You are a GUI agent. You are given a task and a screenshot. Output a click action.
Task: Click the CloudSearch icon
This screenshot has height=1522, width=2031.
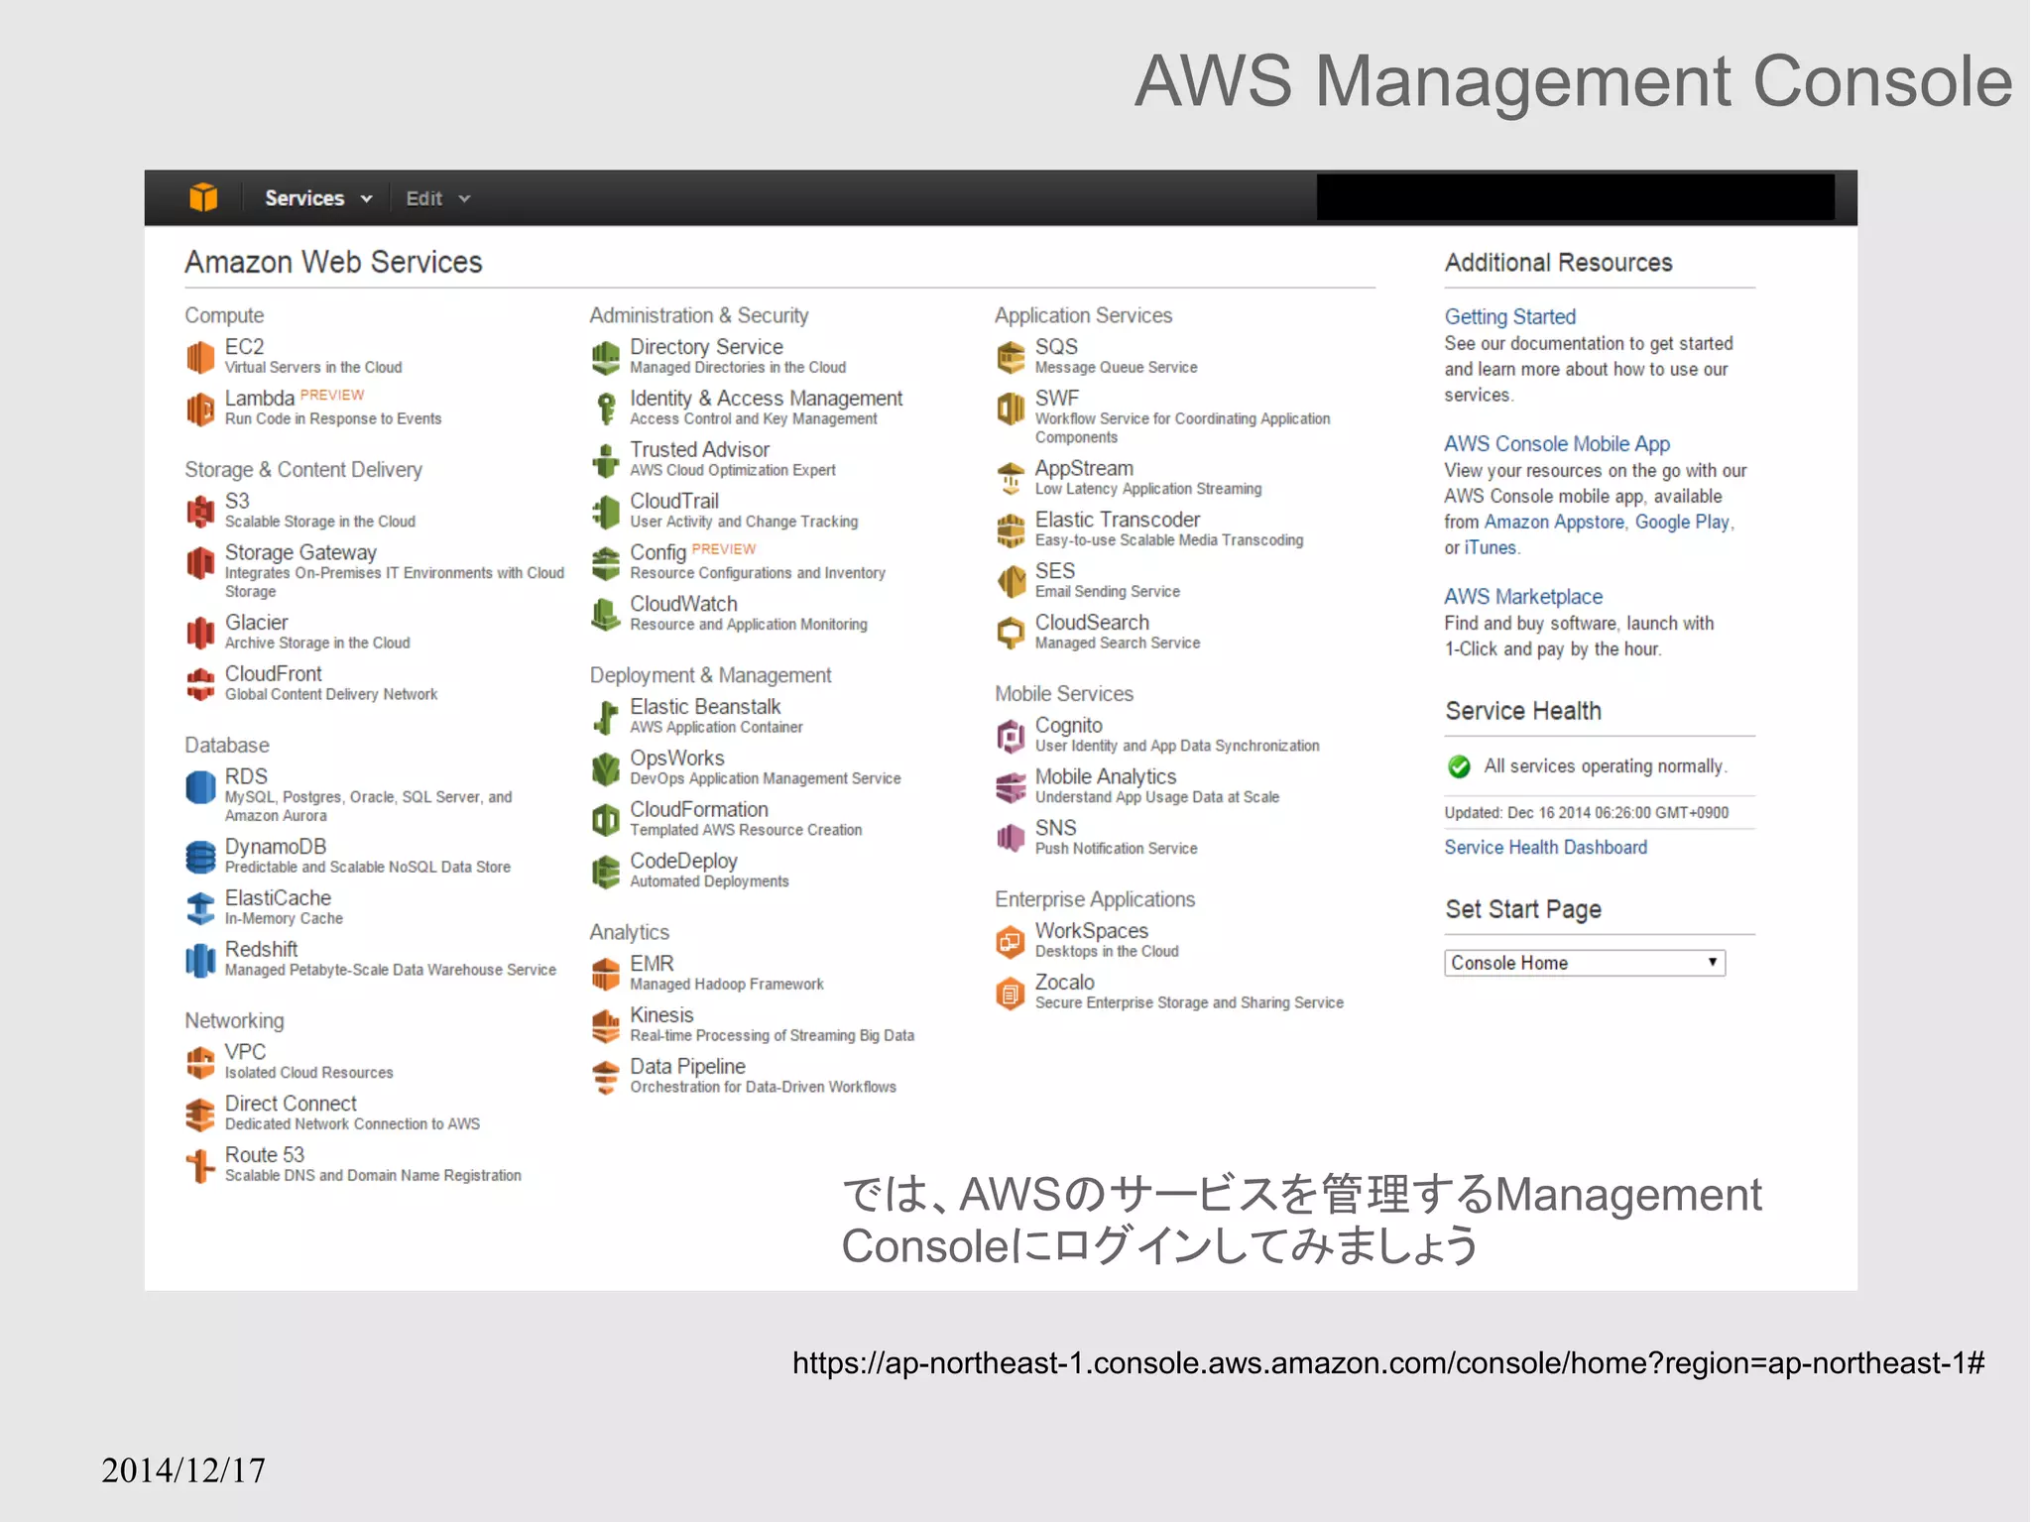click(1011, 633)
